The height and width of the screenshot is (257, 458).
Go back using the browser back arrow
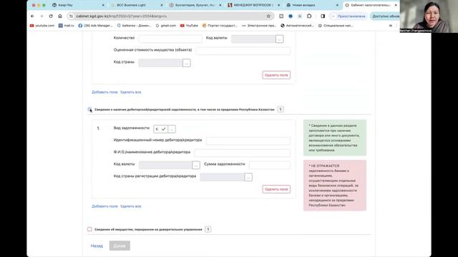pyautogui.click(x=32, y=16)
